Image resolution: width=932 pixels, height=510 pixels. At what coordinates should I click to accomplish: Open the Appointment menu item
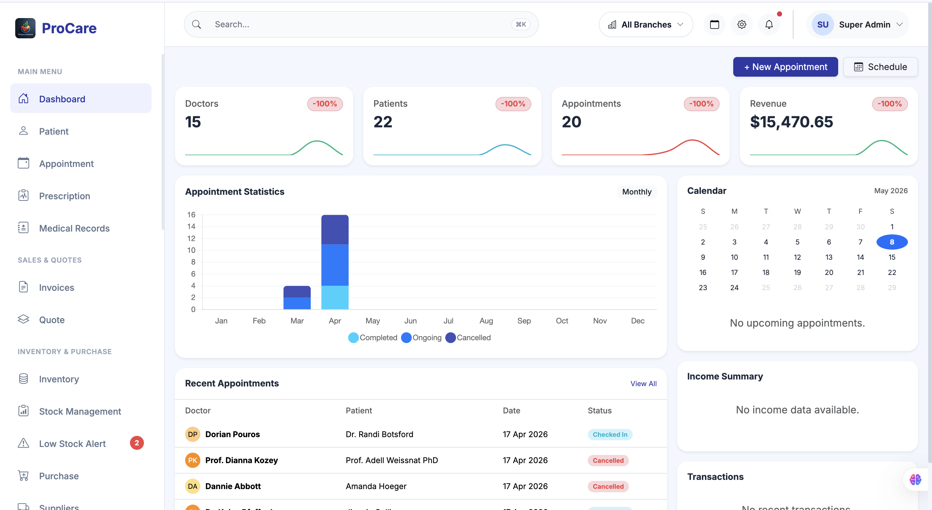(x=81, y=163)
